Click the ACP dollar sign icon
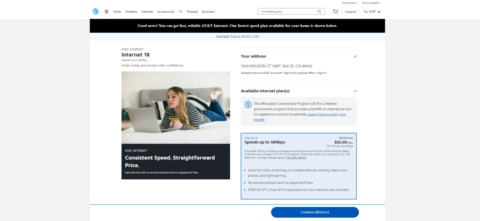Viewport: 480px width, 221px height. point(248,105)
